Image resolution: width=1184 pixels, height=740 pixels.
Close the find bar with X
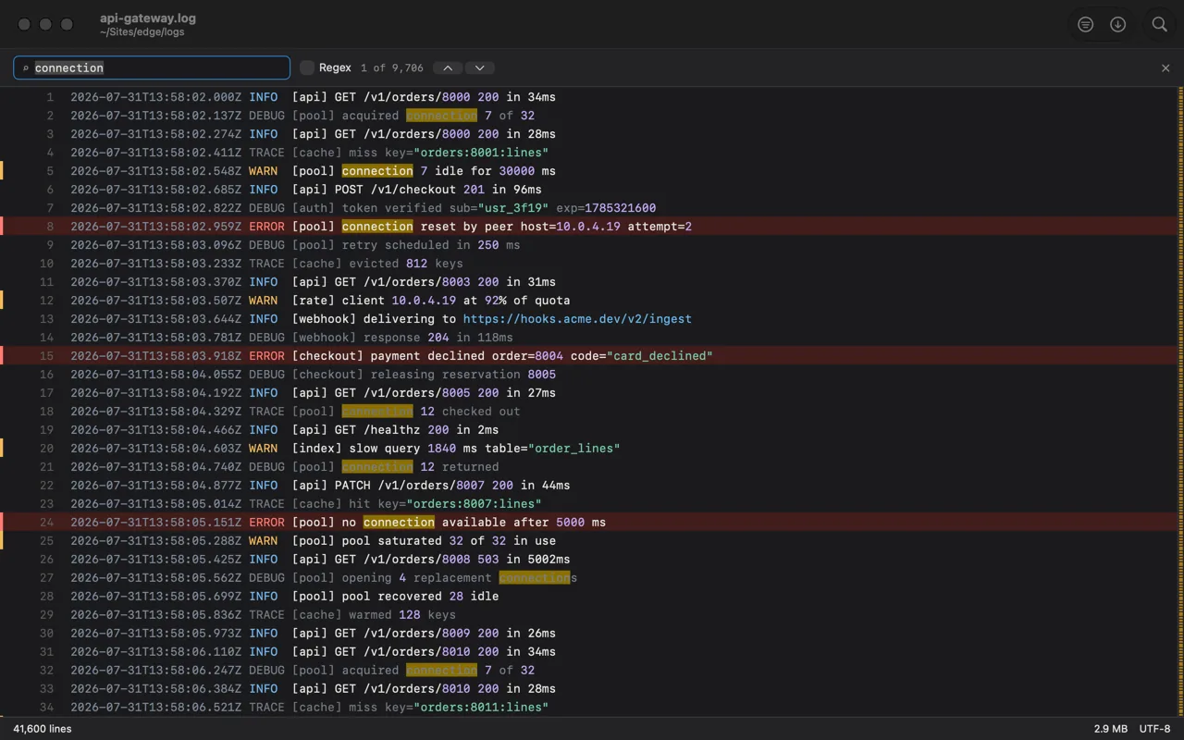(1165, 68)
